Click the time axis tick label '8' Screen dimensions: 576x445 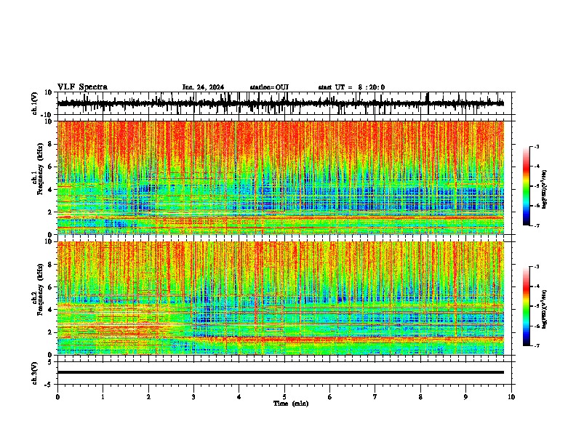pos(420,397)
